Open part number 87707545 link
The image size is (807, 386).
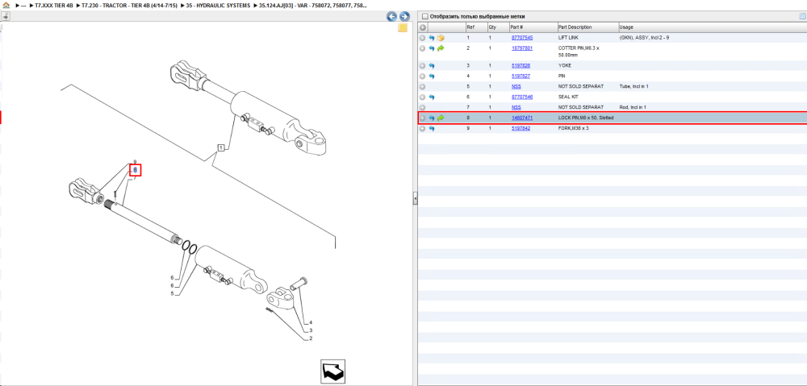(x=521, y=38)
